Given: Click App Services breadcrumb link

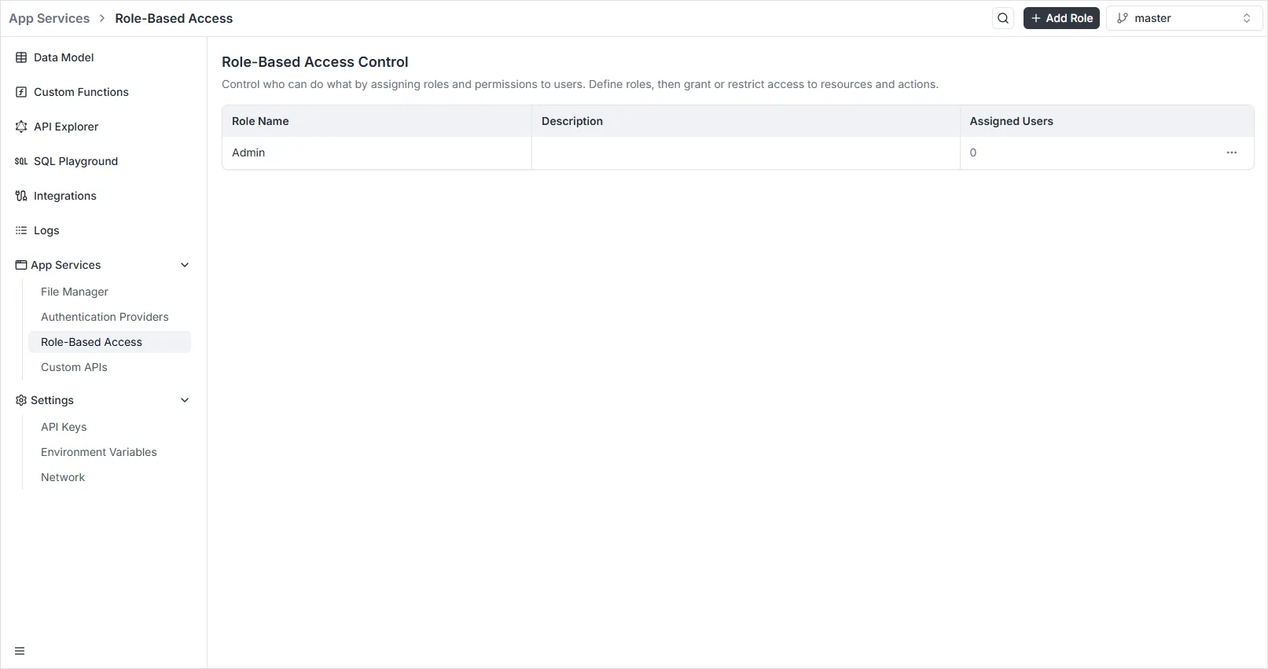Looking at the screenshot, I should click(50, 18).
